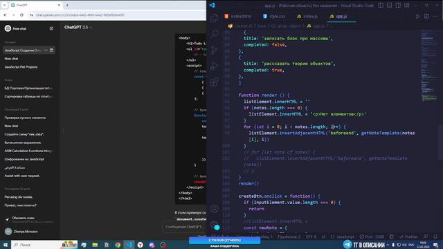This screenshot has height=249, width=443.
Task: Split the VS Code editor right
Action: 426,17
